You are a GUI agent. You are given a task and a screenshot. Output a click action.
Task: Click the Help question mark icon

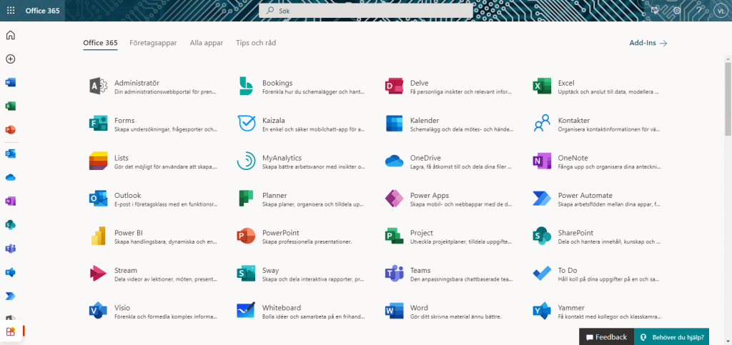pos(699,10)
